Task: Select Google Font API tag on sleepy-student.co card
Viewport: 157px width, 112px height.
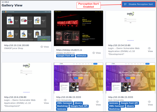Action: [65, 56]
